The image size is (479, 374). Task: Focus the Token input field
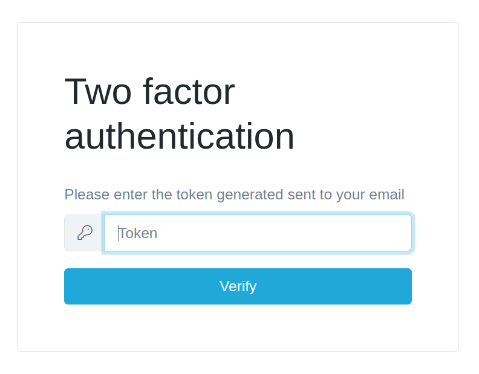point(258,233)
